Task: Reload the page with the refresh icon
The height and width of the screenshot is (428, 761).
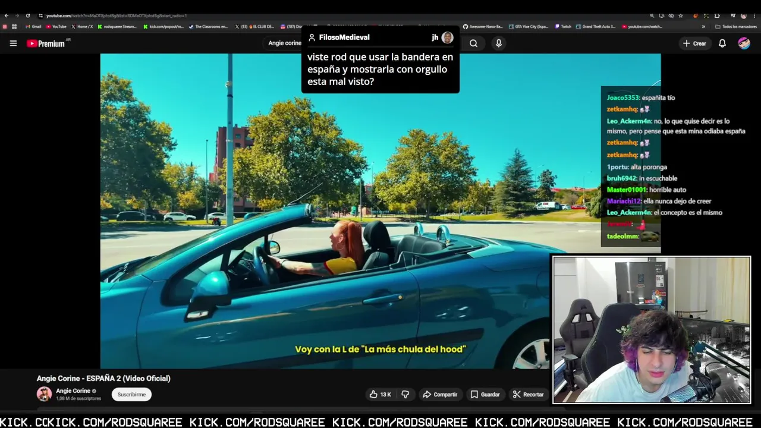Action: (27, 15)
